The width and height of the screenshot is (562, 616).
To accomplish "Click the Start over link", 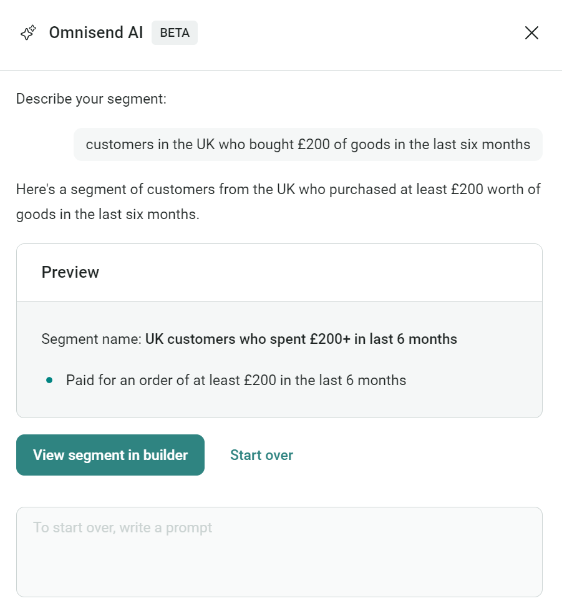I will click(261, 455).
